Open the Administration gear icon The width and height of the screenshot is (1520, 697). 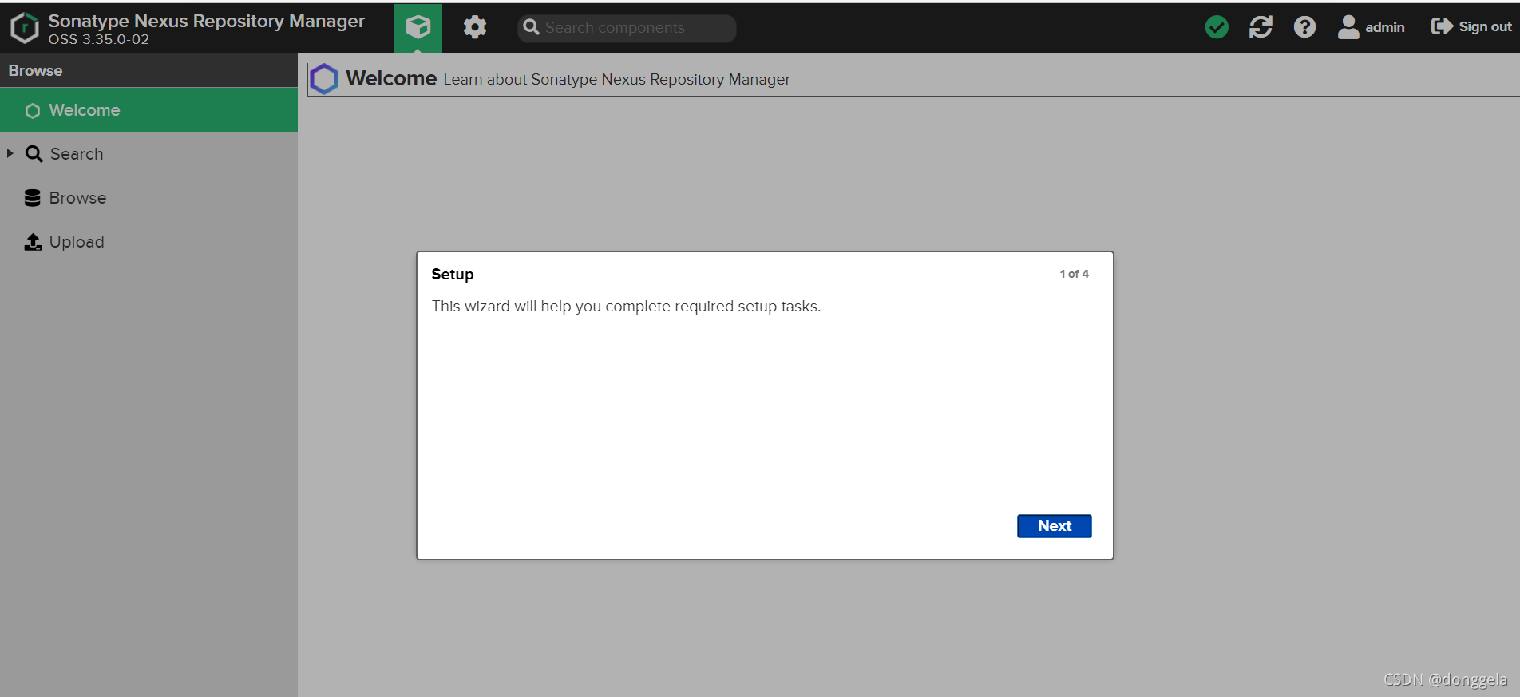tap(475, 27)
